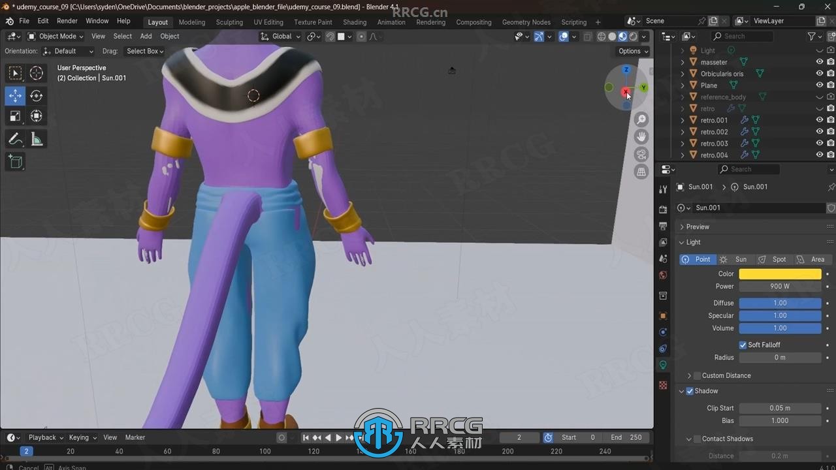
Task: Switch to the Sculpting workspace tab
Action: tap(229, 22)
